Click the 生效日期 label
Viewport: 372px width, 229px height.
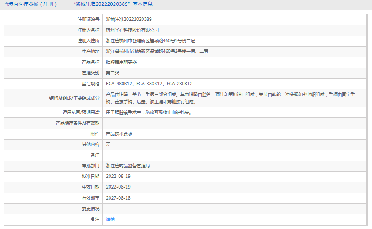(x=90, y=187)
